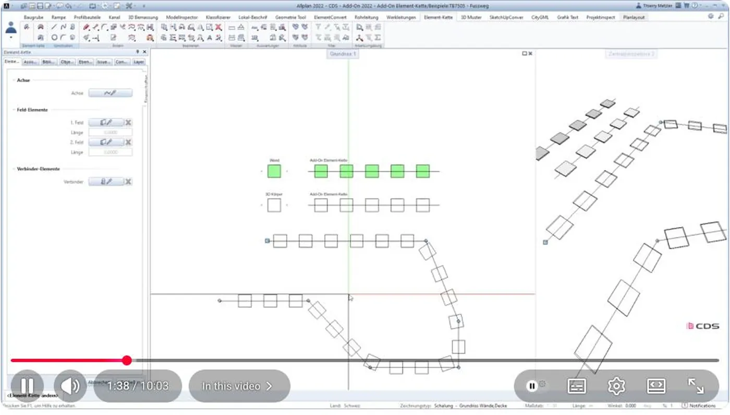
Task: Pick the 1. Feld element button
Action: [106, 122]
